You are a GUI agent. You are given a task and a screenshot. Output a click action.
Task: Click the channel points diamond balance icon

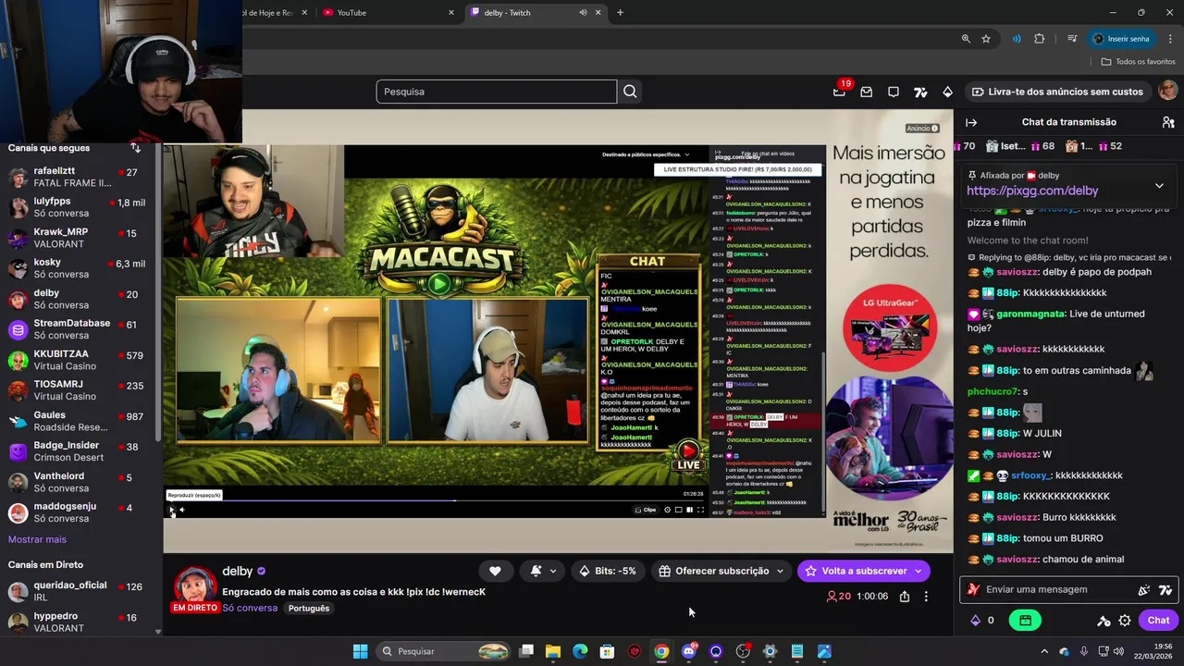pos(975,621)
